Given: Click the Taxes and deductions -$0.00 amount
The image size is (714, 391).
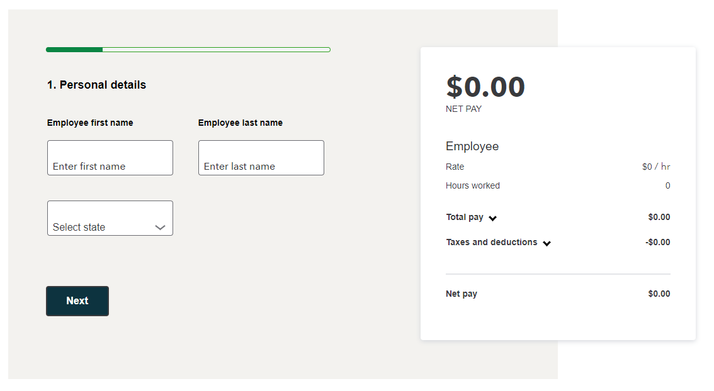Looking at the screenshot, I should [x=657, y=242].
